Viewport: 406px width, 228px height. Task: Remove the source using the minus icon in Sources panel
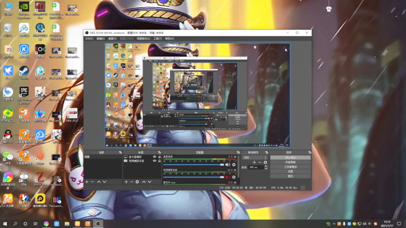[131, 182]
